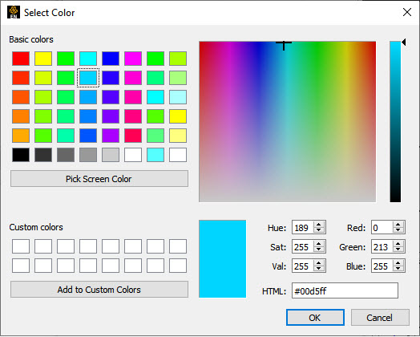Click the Blue spinbox up arrow
This screenshot has width=420, height=337.
(398, 263)
